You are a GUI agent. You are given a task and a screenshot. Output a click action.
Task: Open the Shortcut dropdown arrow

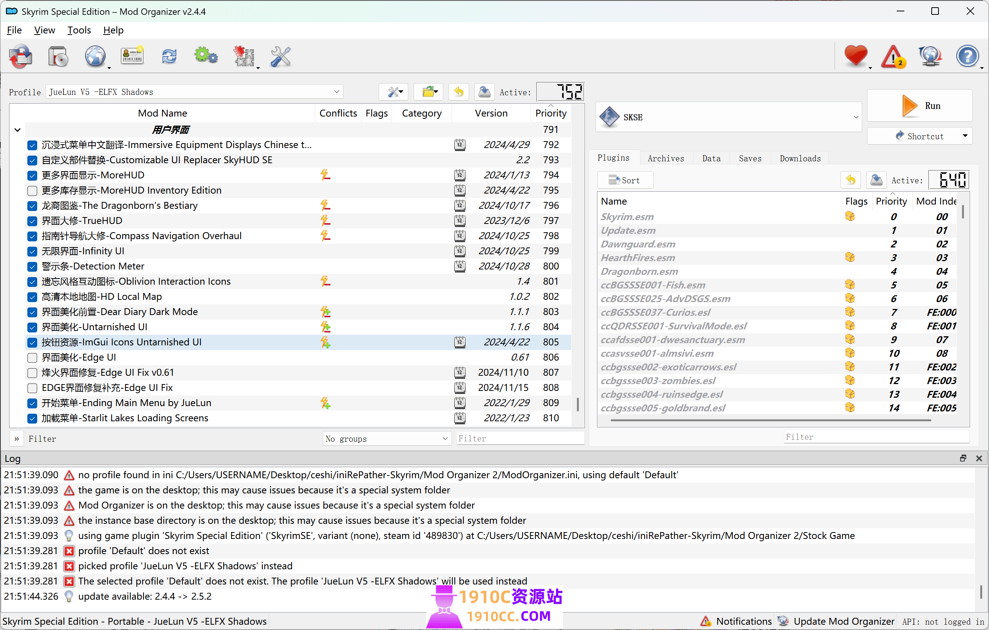[x=965, y=136]
